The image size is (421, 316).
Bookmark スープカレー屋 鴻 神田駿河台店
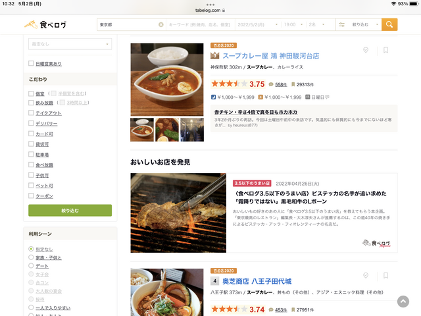(x=385, y=50)
